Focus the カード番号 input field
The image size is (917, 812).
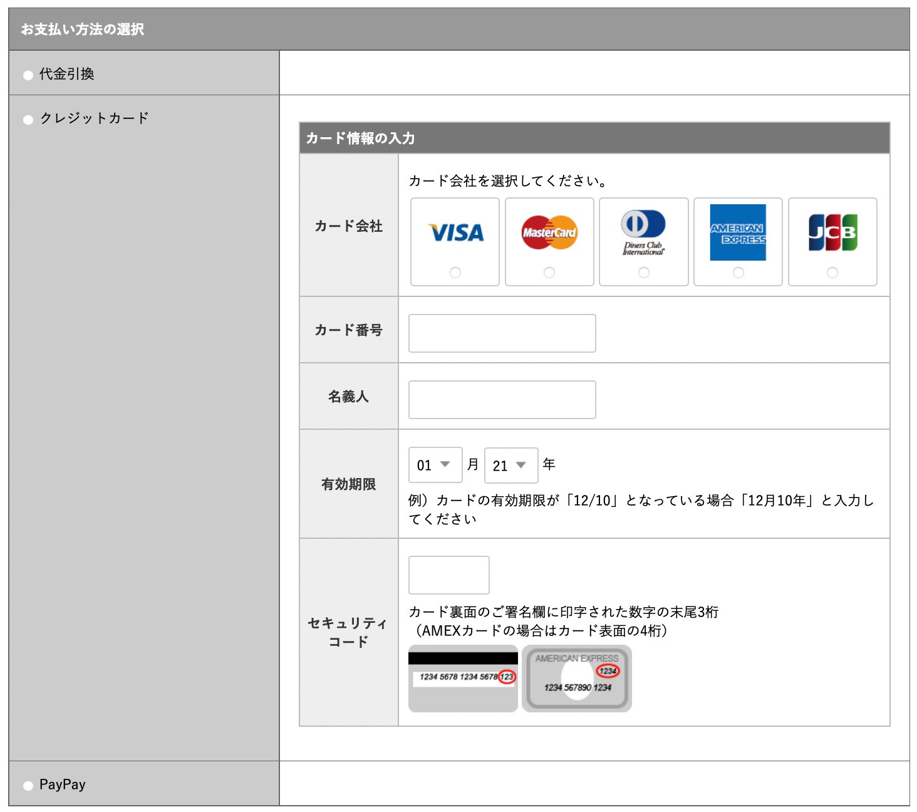[502, 333]
